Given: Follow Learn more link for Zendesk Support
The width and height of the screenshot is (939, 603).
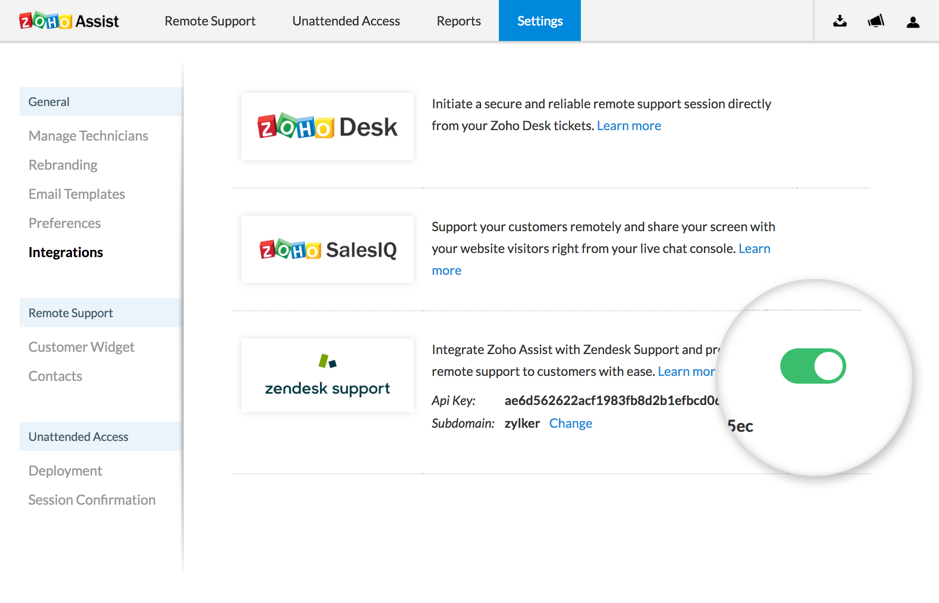Looking at the screenshot, I should pos(687,371).
